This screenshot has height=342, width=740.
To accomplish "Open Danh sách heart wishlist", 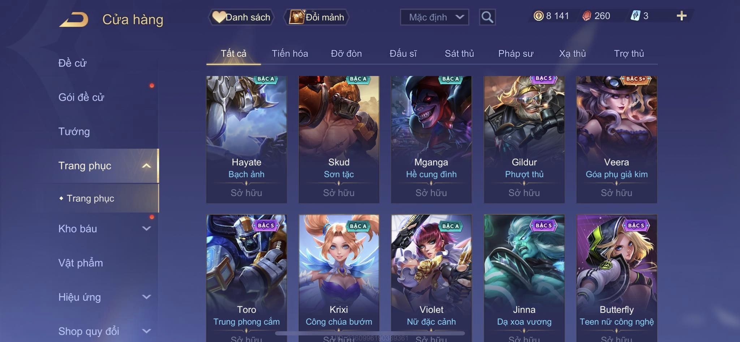I will 241,17.
